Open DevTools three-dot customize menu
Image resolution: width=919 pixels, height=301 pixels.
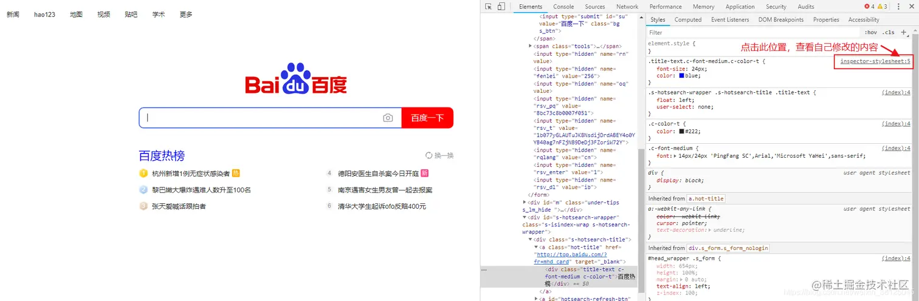point(898,7)
